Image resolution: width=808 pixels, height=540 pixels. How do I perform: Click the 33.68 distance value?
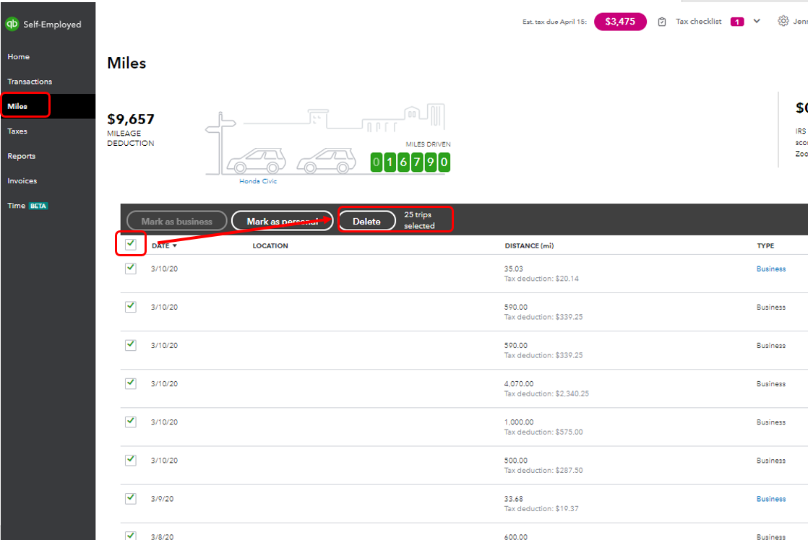[x=513, y=499]
